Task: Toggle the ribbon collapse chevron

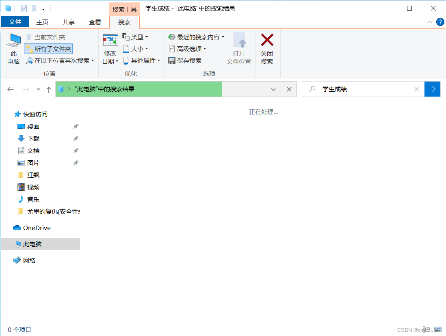Action: 429,22
